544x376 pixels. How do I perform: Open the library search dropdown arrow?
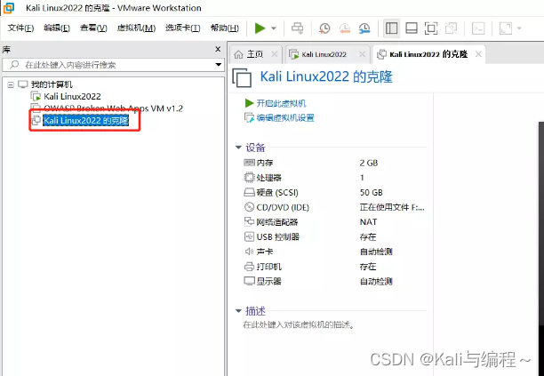click(x=219, y=65)
